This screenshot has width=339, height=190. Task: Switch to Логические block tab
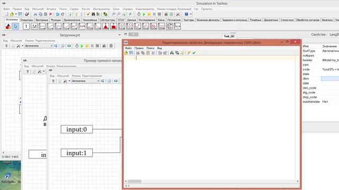click(x=174, y=20)
